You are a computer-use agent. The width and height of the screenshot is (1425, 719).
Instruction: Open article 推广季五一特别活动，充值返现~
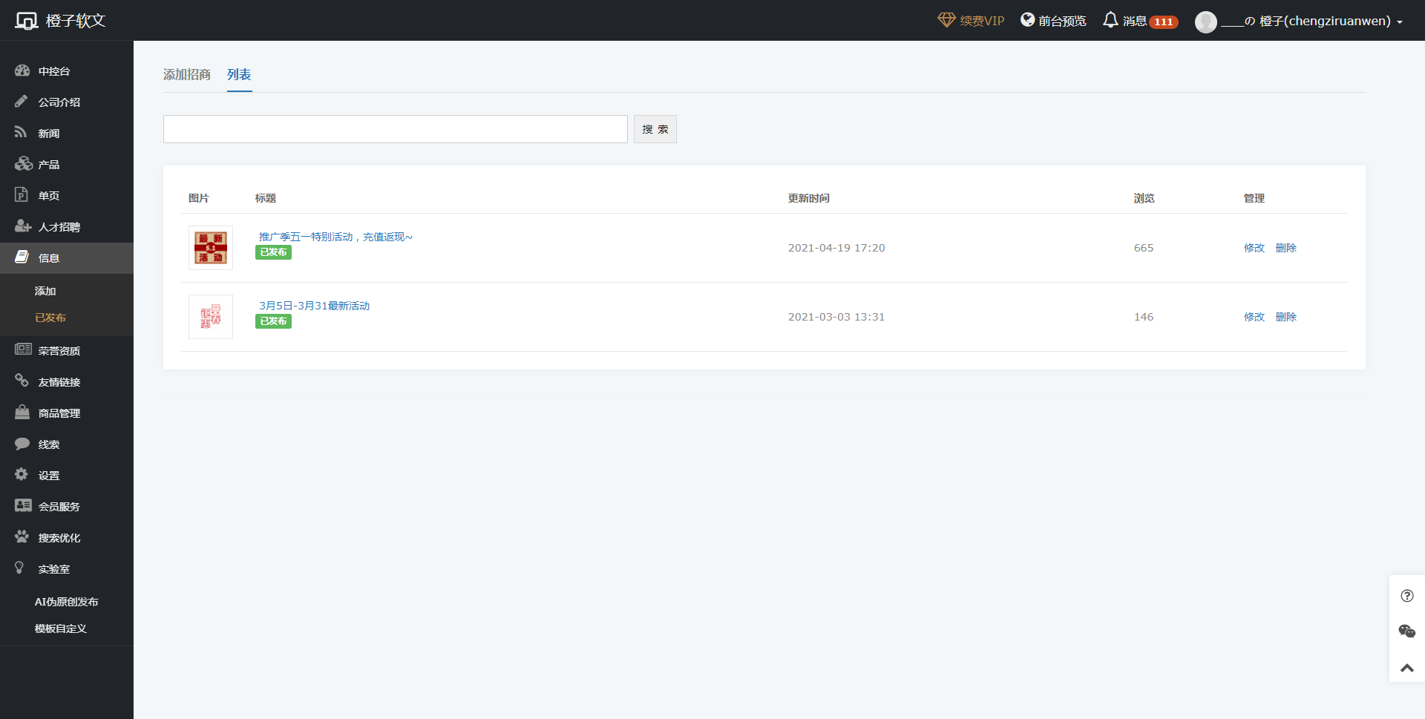335,237
